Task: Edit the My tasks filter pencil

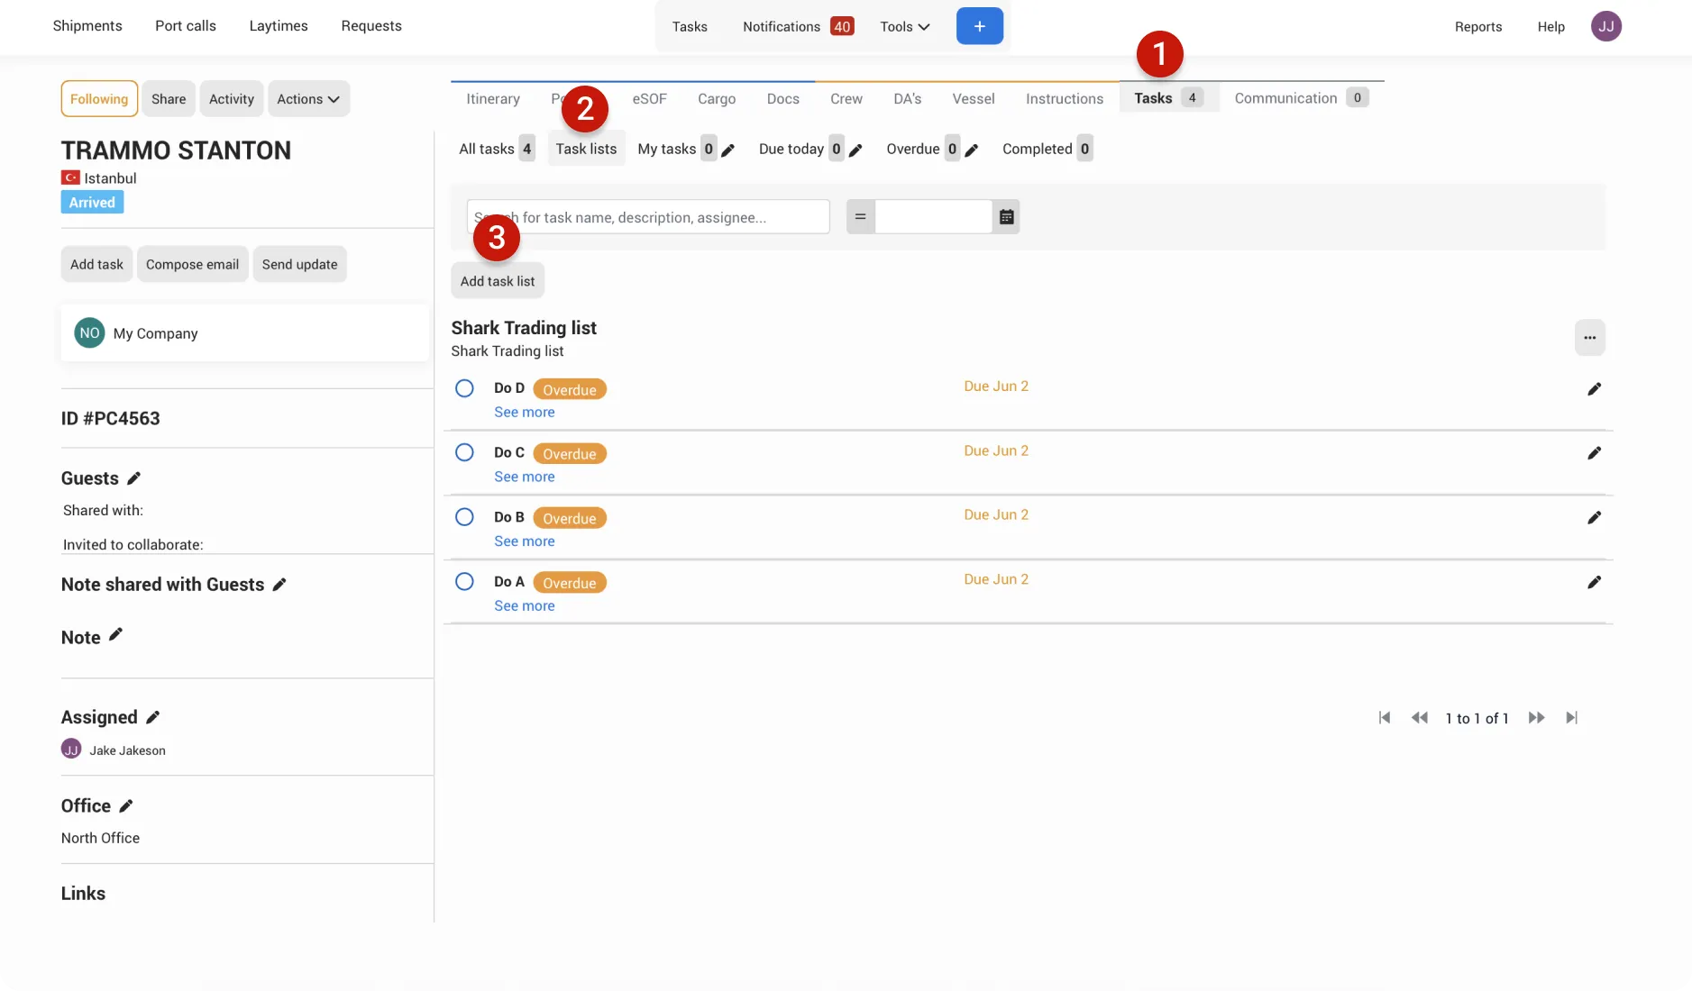Action: (x=728, y=150)
